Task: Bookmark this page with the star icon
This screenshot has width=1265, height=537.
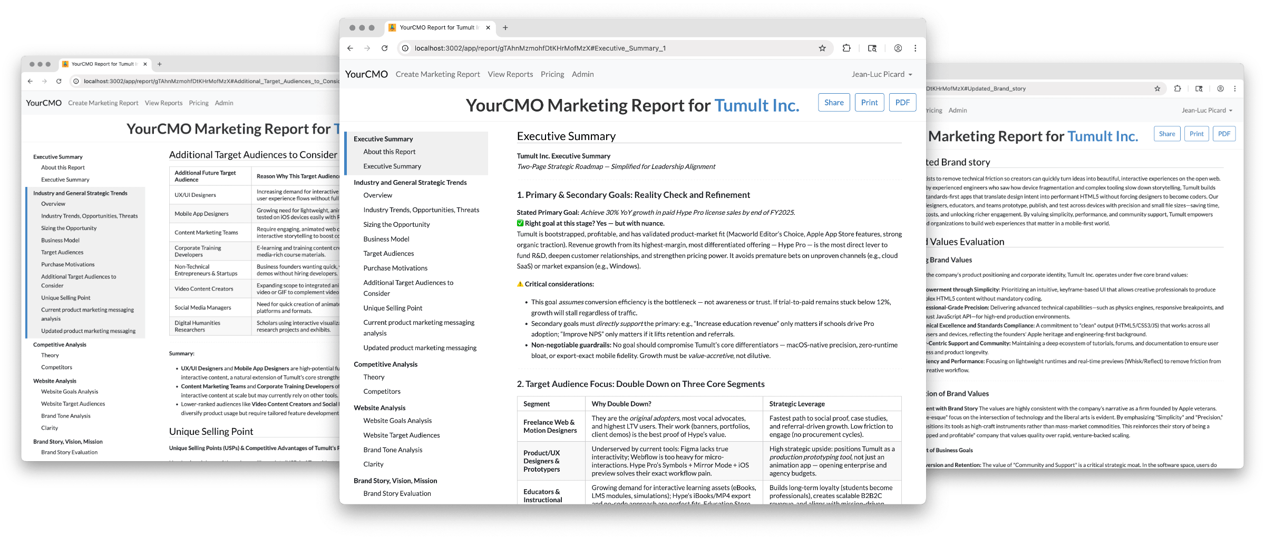Action: click(821, 48)
